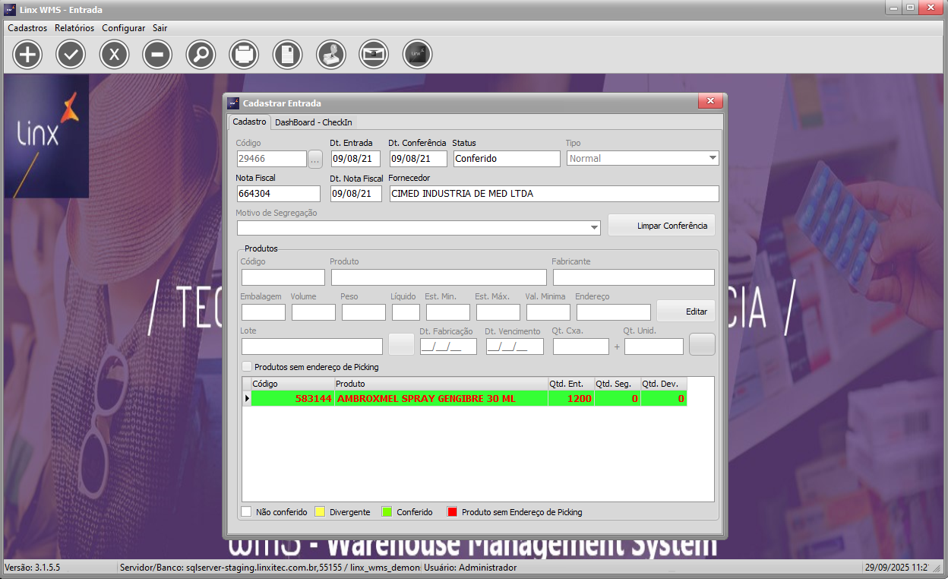Click the green Conferido legend swatch
948x579 pixels.
[x=387, y=512]
